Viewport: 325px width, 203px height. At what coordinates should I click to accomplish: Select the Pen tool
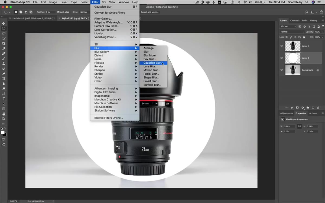(4, 94)
